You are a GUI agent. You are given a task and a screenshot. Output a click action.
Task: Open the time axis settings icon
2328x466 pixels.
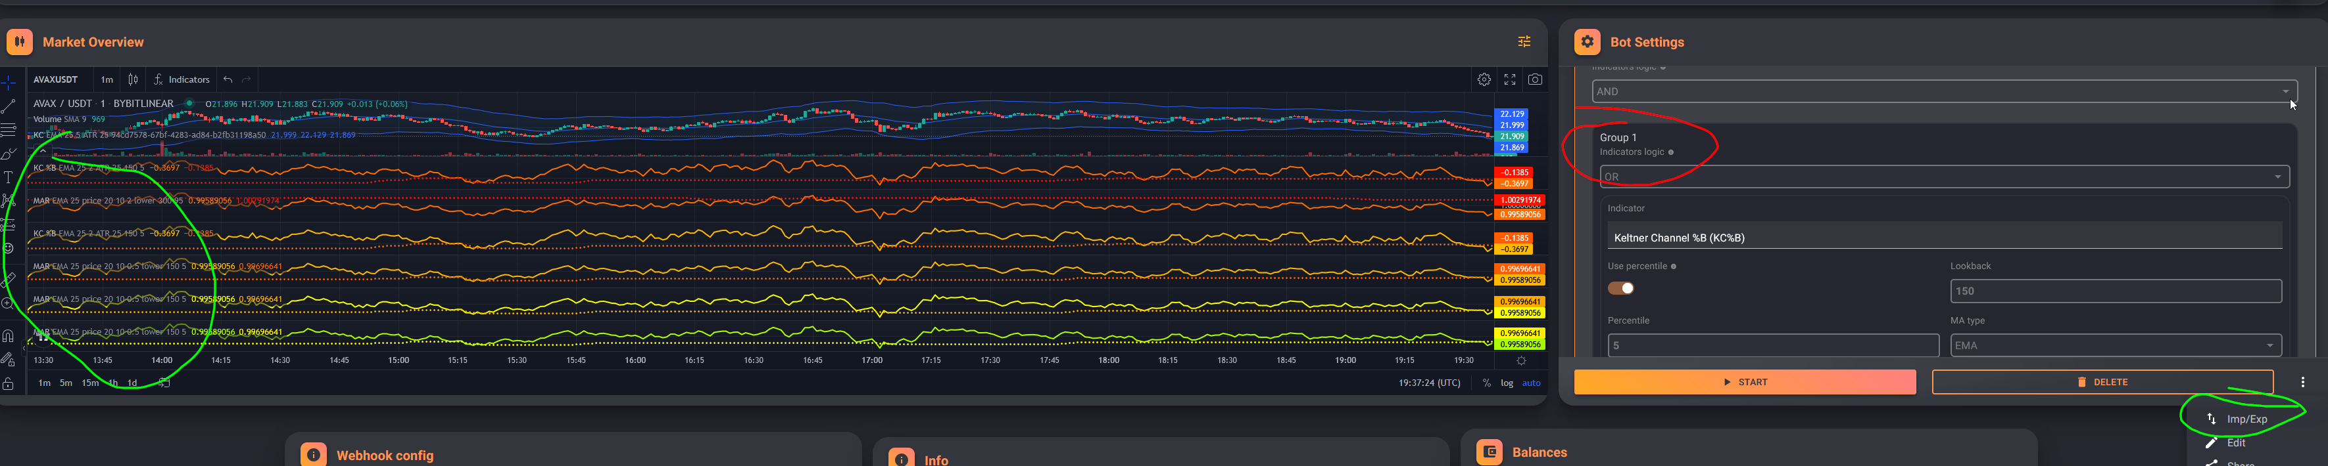coord(1521,360)
